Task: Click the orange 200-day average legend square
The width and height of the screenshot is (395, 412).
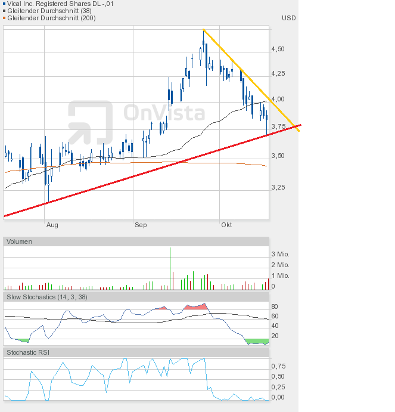Action: pyautogui.click(x=4, y=18)
